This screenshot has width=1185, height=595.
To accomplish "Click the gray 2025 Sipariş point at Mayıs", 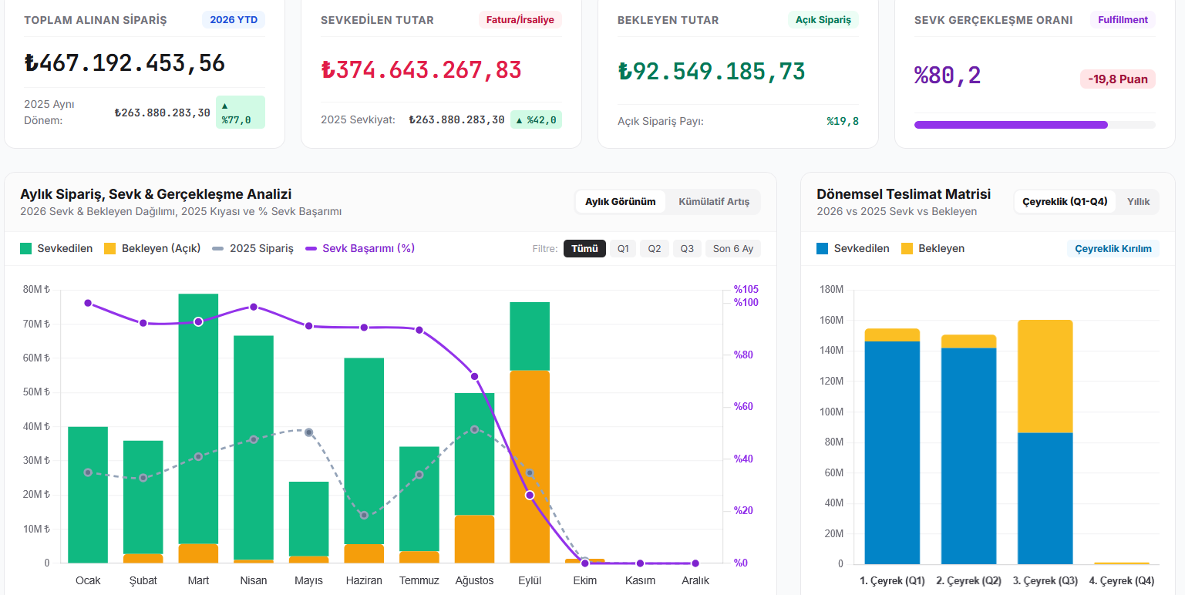I will coord(308,432).
